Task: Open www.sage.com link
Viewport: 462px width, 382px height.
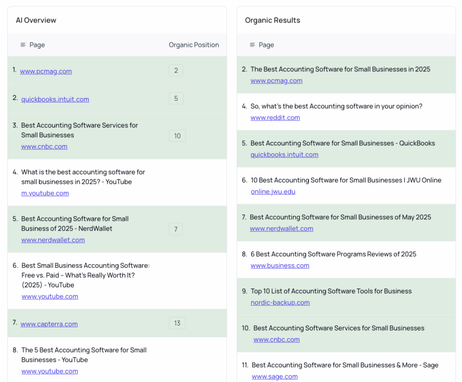Action: [x=275, y=377]
